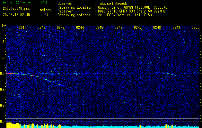
Task: Click the 0250 time marker
Action: click(196, 28)
